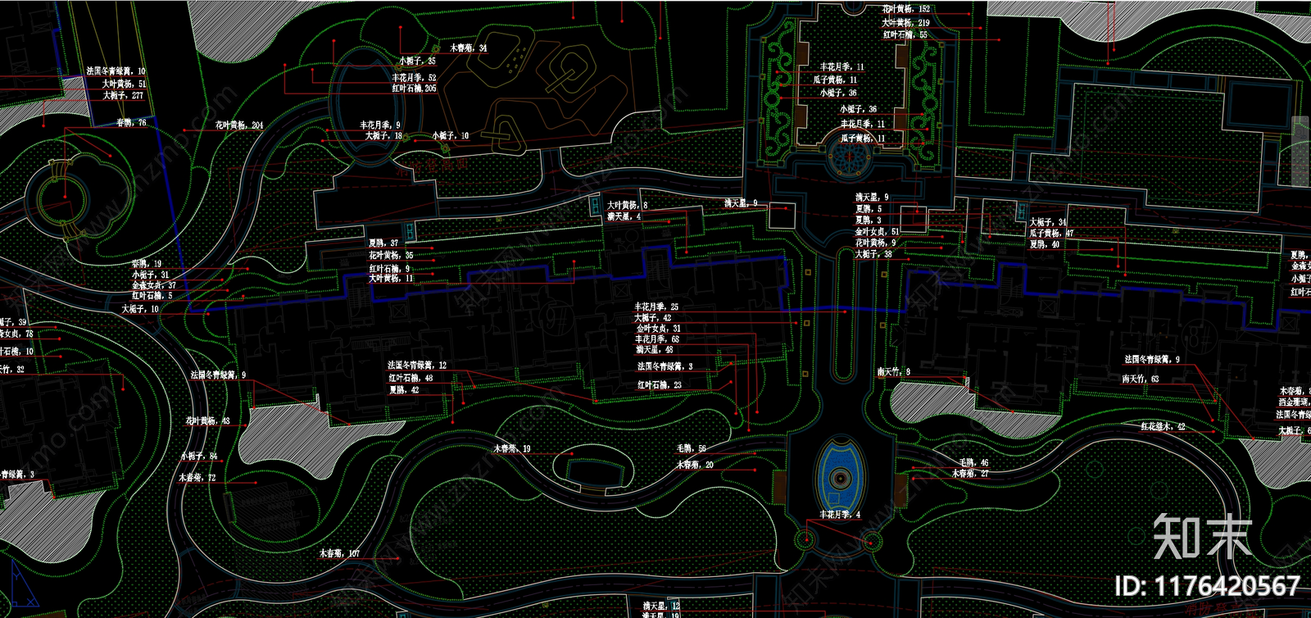Select the '夏鹃, 40' annotation

(x=1045, y=244)
